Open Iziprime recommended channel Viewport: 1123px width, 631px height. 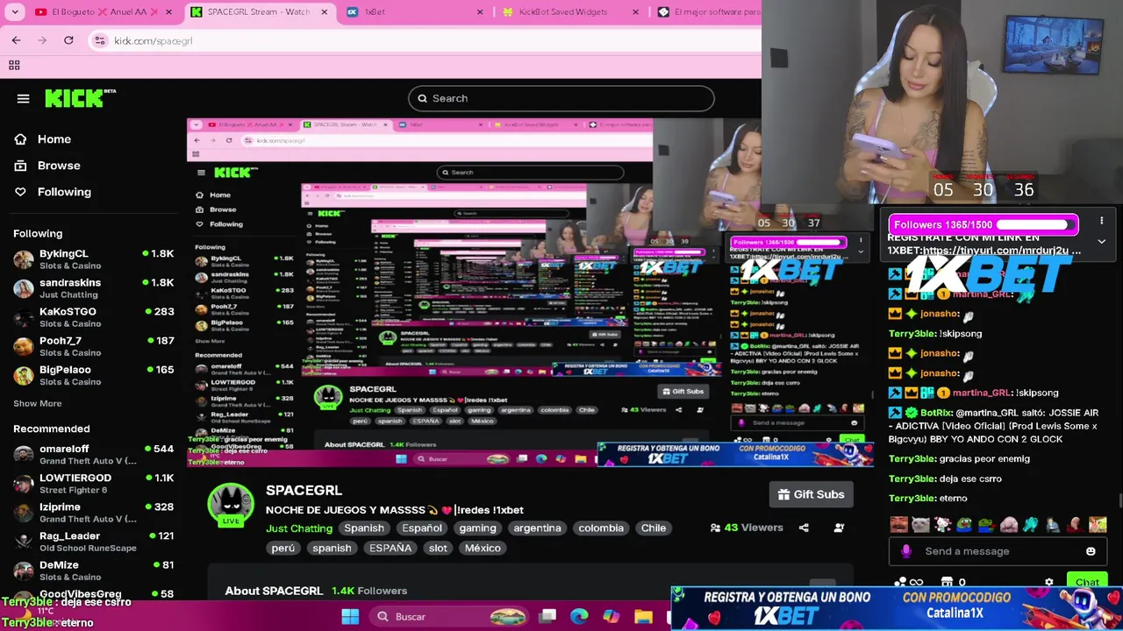click(x=93, y=512)
